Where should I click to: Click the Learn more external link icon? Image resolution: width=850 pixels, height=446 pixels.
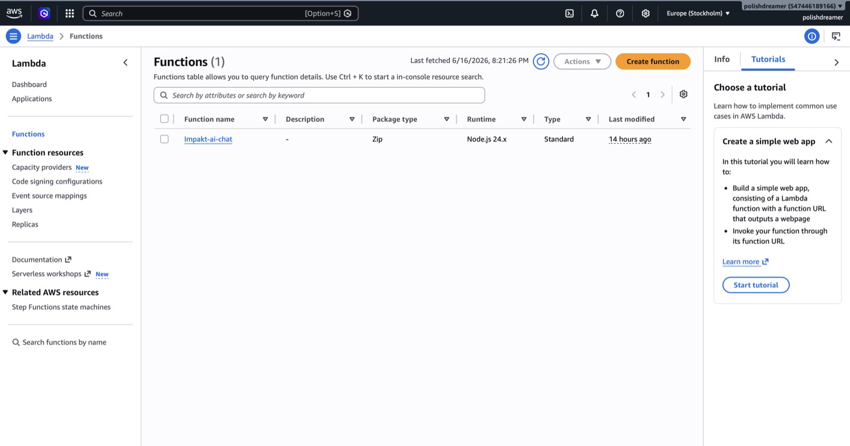765,261
